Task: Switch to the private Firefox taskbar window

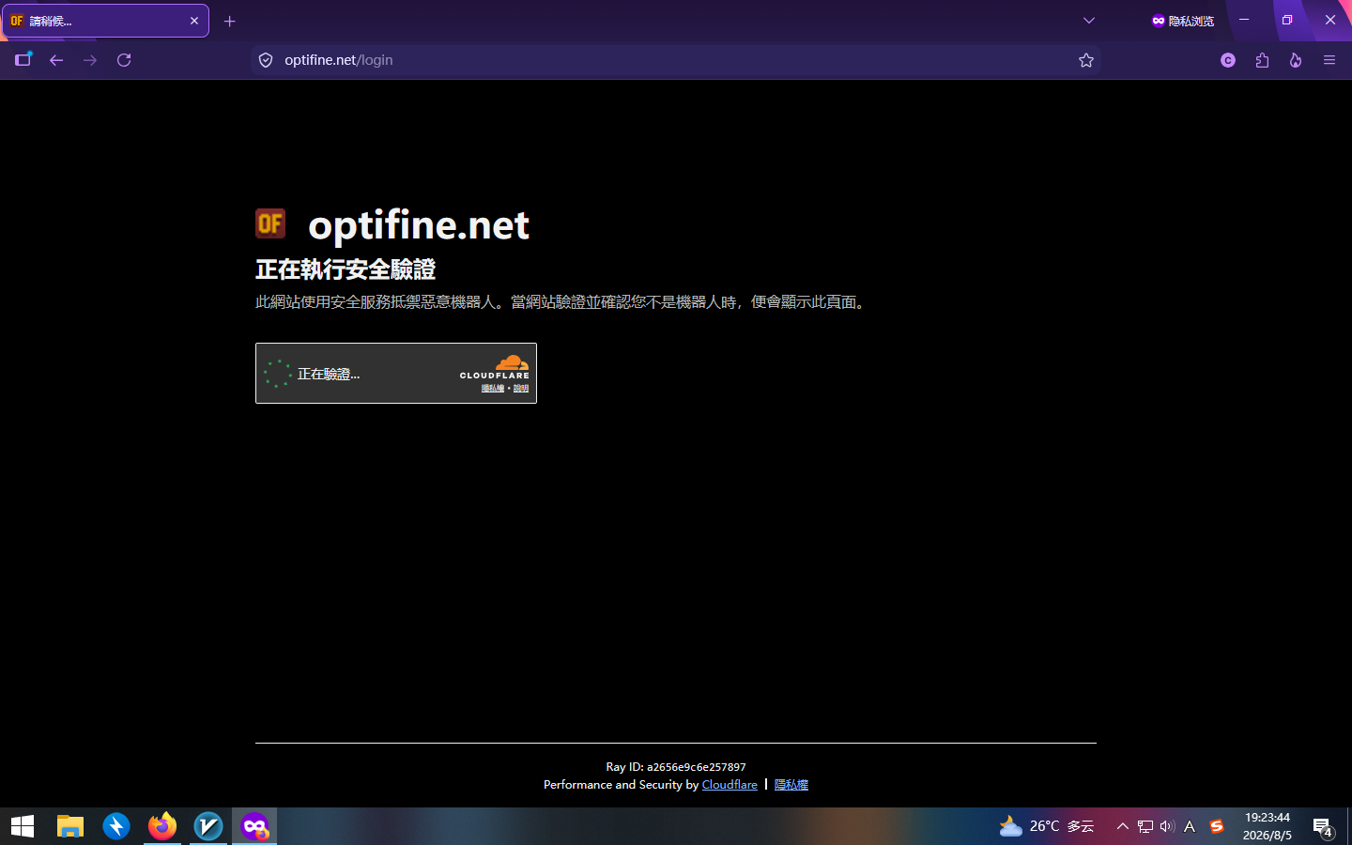Action: tap(254, 826)
